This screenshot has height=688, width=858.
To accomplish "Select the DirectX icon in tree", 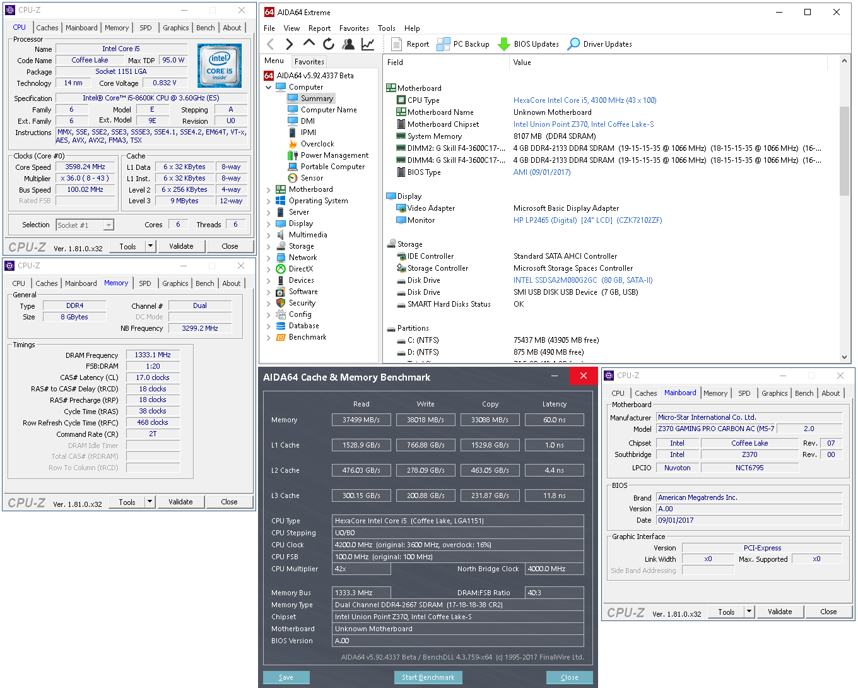I will pyautogui.click(x=281, y=269).
